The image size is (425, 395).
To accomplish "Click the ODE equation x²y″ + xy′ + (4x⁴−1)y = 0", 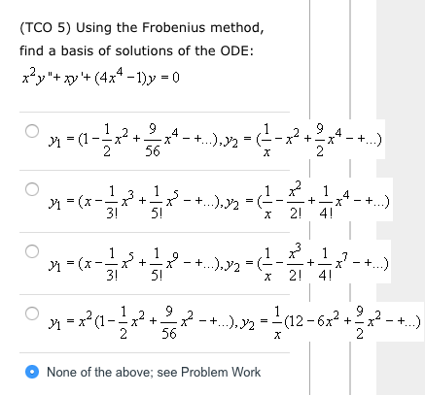I will click(x=100, y=78).
